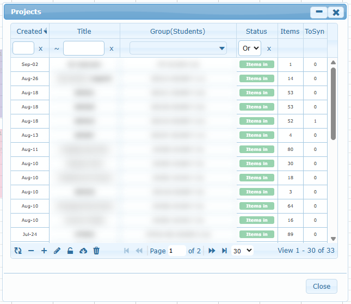Open the Status 'Or' dropdown
Viewport: 351px width, 304px height.
(x=250, y=48)
